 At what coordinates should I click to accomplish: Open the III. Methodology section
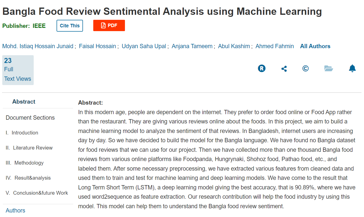(24, 163)
